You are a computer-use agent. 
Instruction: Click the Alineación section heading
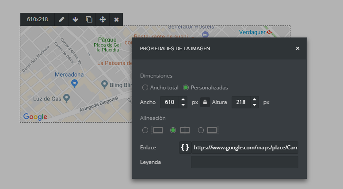tap(152, 118)
